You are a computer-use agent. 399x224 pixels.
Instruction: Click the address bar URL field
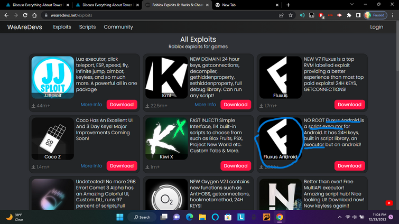160,15
